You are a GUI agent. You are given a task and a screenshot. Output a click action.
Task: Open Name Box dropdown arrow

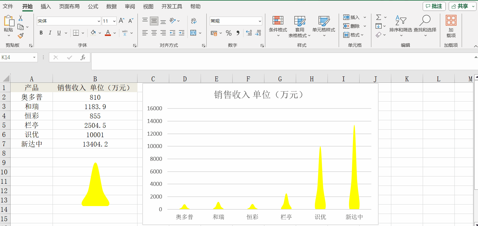click(x=34, y=57)
